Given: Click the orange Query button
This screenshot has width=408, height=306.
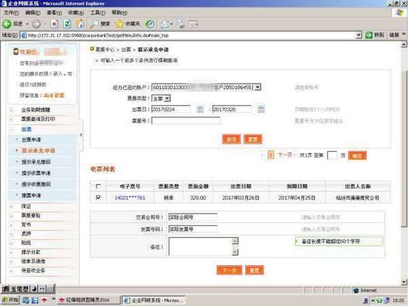Looking at the screenshot, I should 231,139.
